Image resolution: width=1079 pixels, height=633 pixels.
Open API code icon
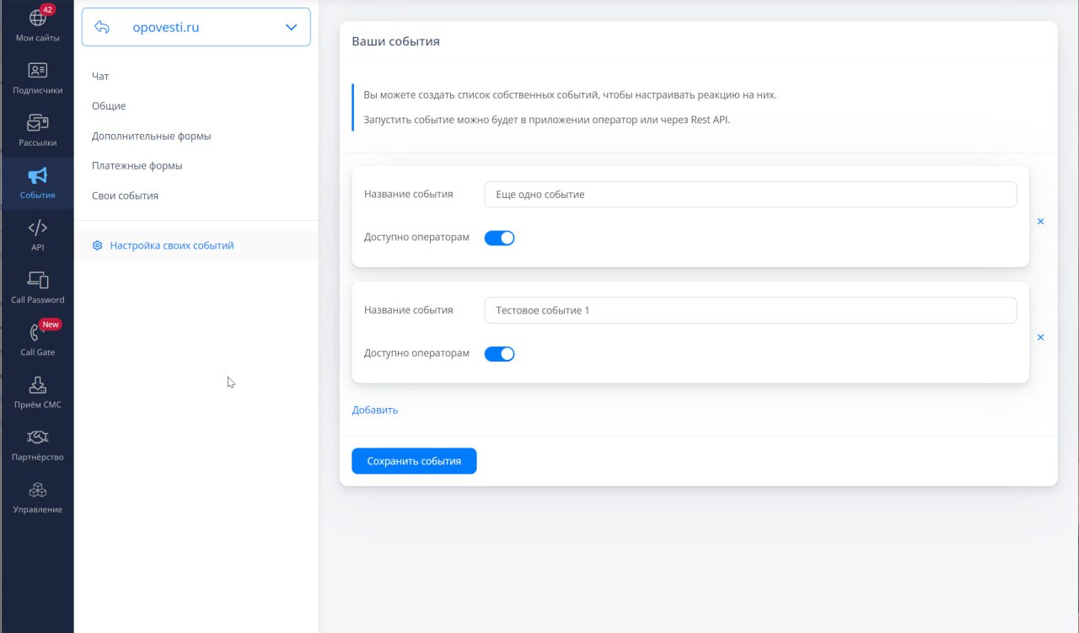click(37, 228)
